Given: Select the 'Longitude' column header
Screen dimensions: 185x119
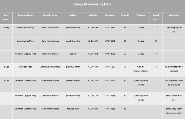Looking at the screenshot, I should click(110, 15).
